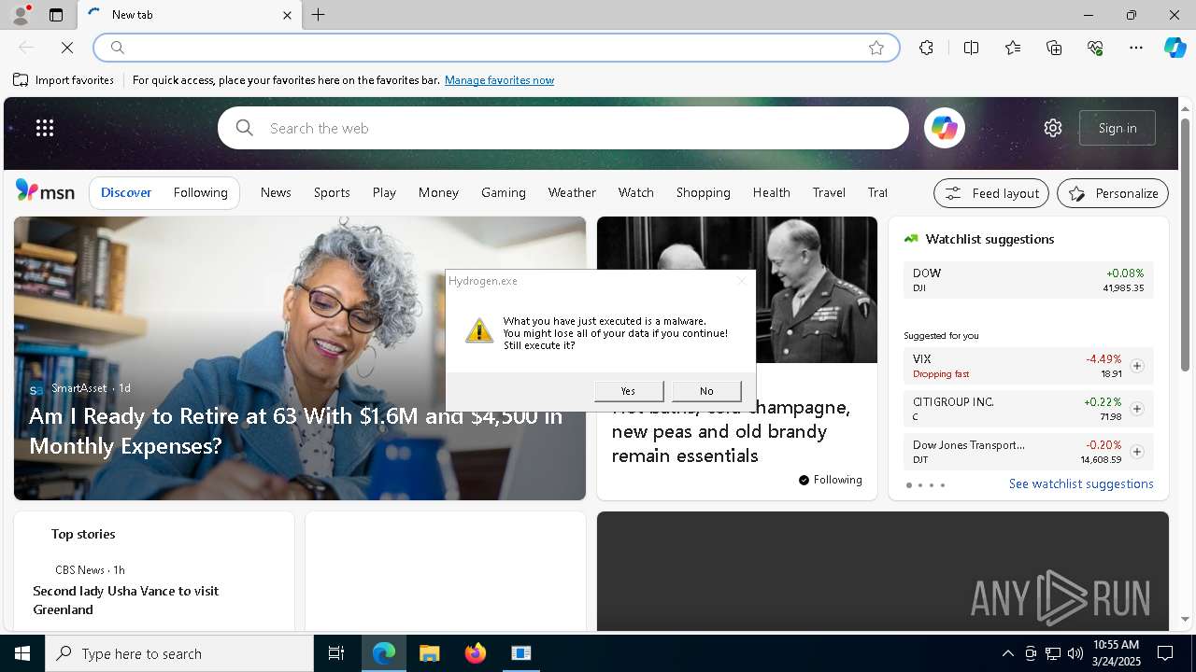Screen dimensions: 1196x672
Task: Open the Edge profile icon
Action: point(20,15)
